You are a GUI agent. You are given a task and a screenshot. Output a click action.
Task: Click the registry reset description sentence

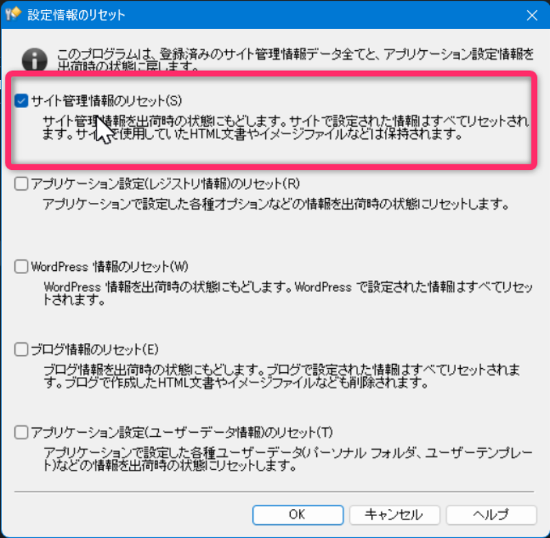coord(276,204)
